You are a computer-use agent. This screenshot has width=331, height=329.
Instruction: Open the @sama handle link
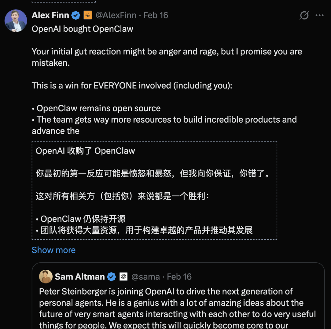146,277
